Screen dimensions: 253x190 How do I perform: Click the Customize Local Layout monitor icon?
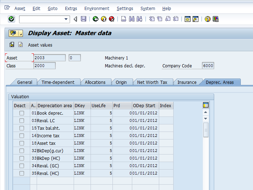pos(216,19)
